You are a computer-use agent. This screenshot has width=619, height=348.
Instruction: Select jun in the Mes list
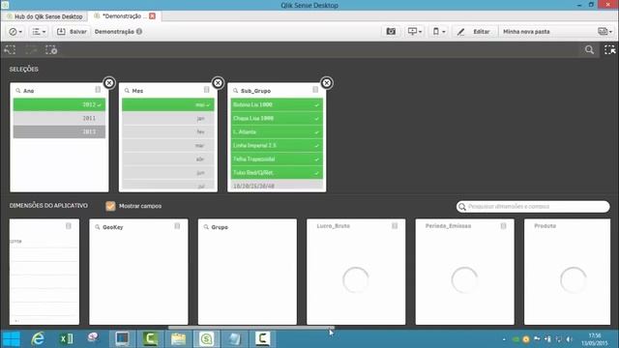[x=168, y=172]
